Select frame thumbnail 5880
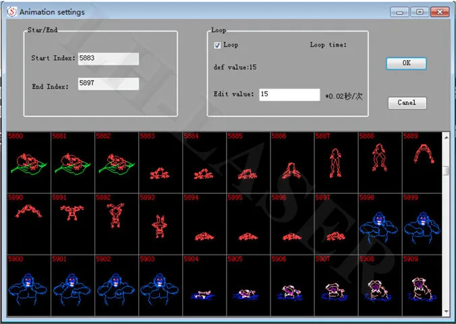The width and height of the screenshot is (456, 324). [x=29, y=162]
